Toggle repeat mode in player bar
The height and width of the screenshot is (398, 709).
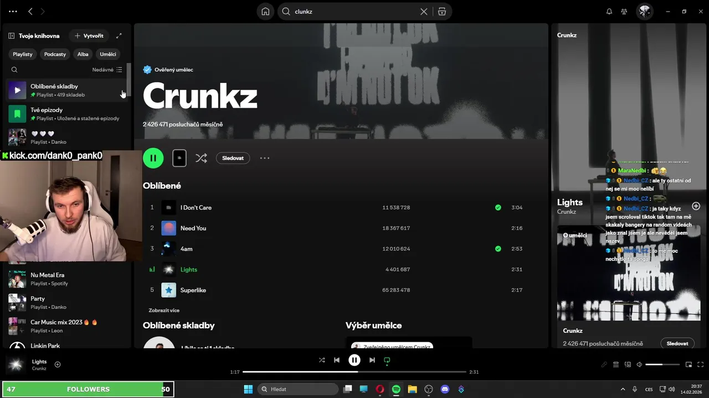pos(387,360)
